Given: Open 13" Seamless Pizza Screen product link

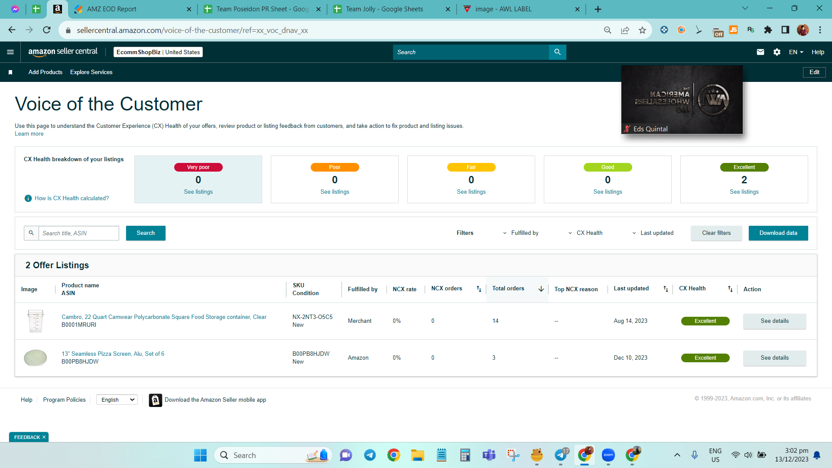Looking at the screenshot, I should point(113,354).
